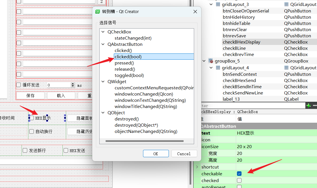317x188 pixels.
Task: Expand the shortcut property row
Action: point(198,167)
